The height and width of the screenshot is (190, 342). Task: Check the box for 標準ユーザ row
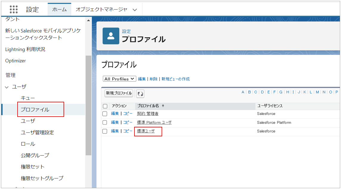click(x=105, y=131)
